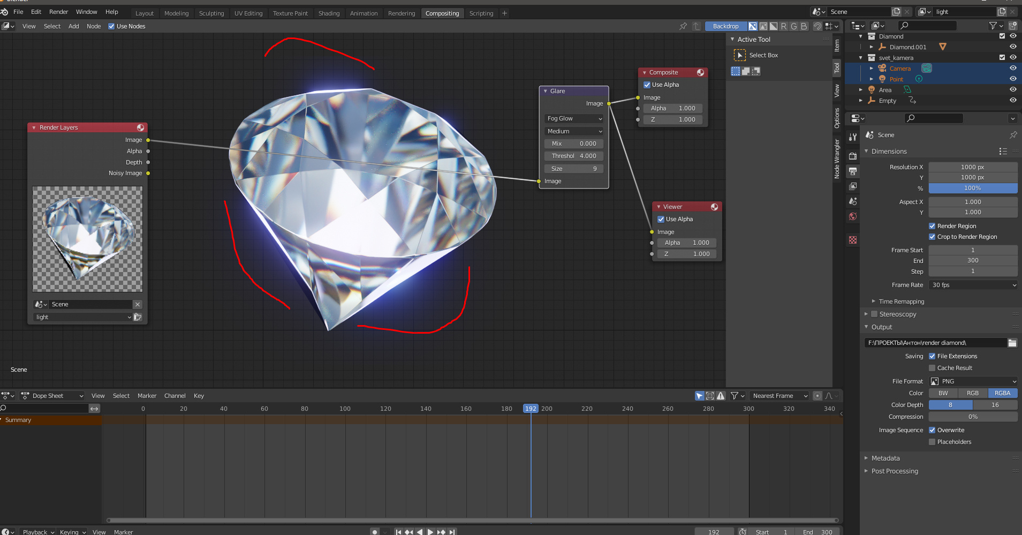Open the View Layer properties tab icon

tap(853, 186)
